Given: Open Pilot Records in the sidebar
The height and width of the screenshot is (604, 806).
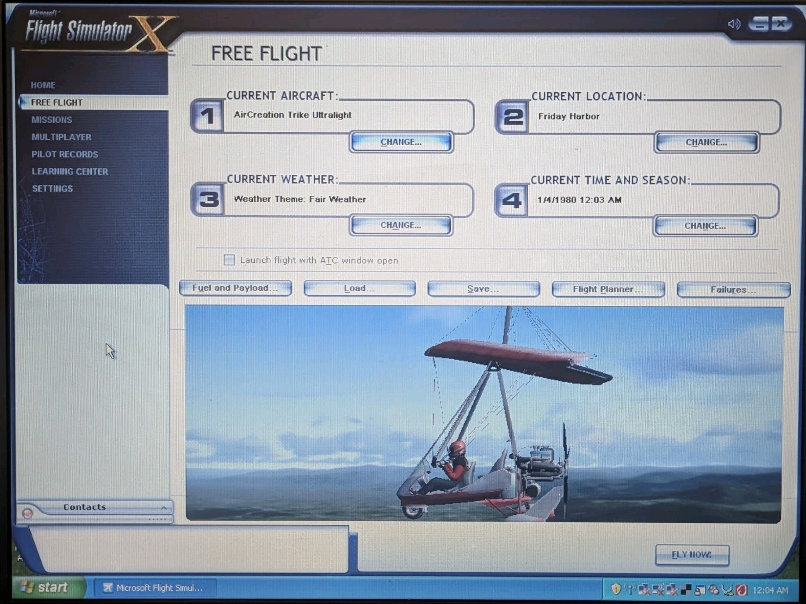Looking at the screenshot, I should (x=65, y=154).
